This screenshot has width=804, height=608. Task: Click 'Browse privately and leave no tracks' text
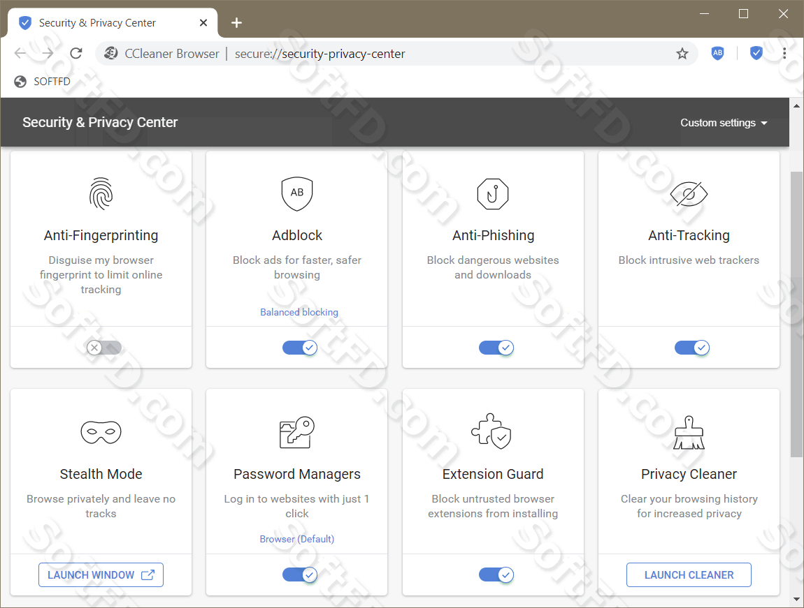[x=101, y=506]
